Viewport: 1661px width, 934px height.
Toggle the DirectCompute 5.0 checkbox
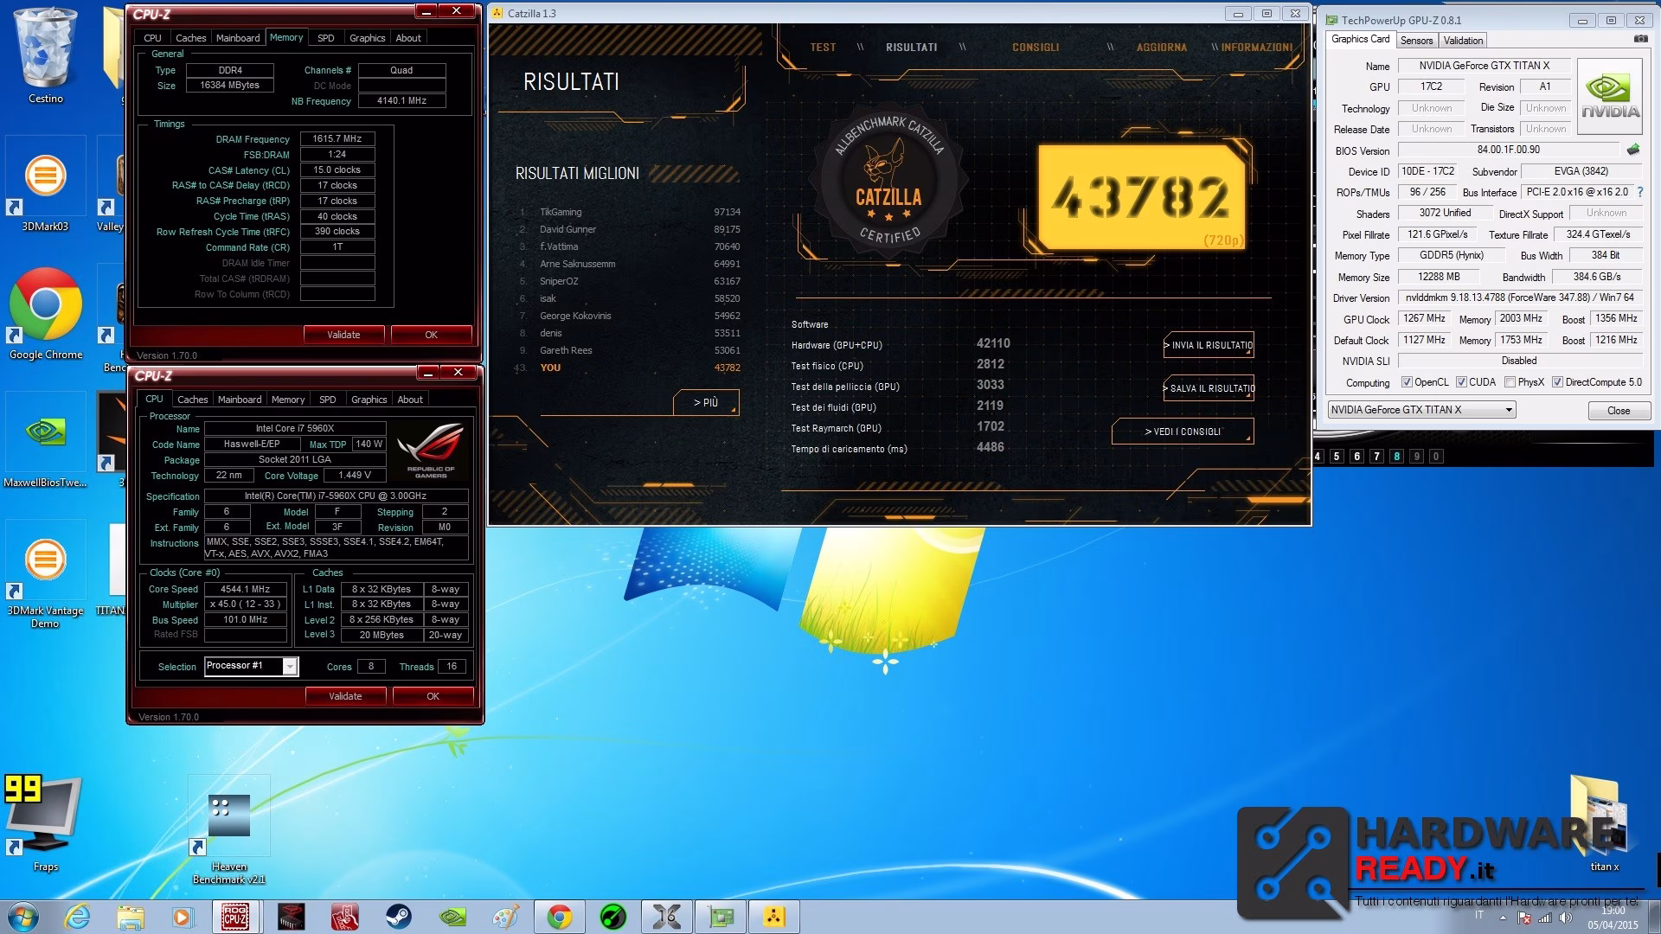[1557, 382]
